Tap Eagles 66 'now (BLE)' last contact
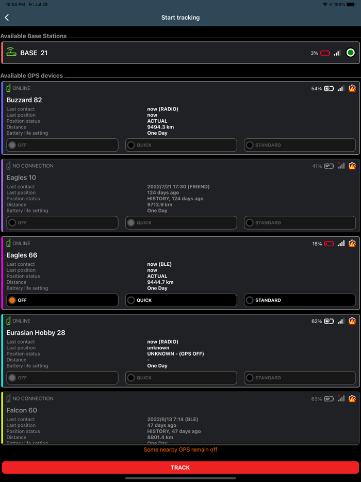 click(159, 264)
